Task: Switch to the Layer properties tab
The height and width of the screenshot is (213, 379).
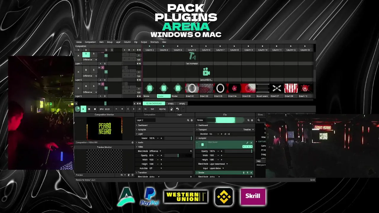Action: (x=179, y=115)
